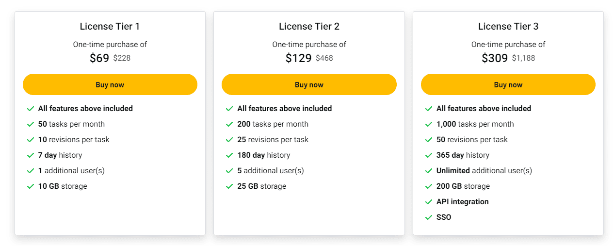
Task: Click checkmark next to Unlimited additional users
Action: click(x=429, y=171)
